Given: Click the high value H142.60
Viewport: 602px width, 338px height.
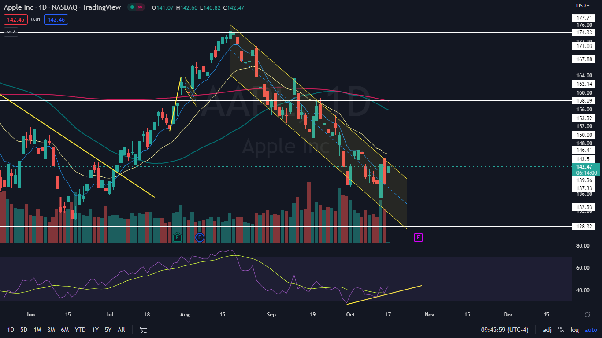Looking at the screenshot, I should pos(187,7).
